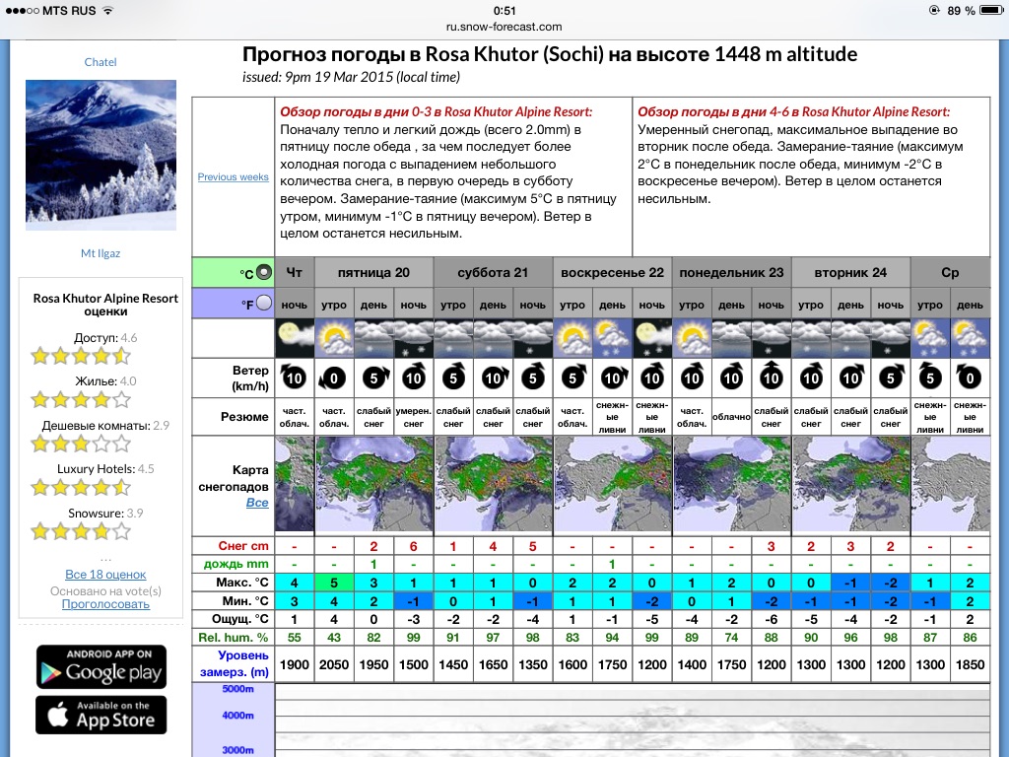
Task: Click the 2050 freezing level cell
Action: [x=334, y=664]
